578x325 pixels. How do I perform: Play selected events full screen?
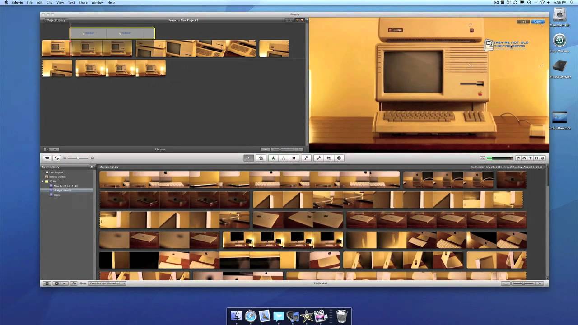pos(56,283)
